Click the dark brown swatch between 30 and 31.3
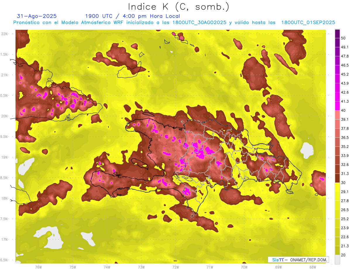The image size is (351, 271). click(337, 178)
